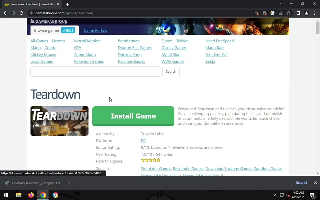
Task: Select Browse games tab
Action: point(54,30)
